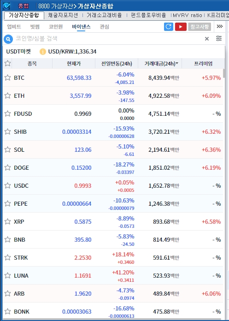Click FDUSD volume 4,751.14백만
Image resolution: width=229 pixels, height=321 pixels.
164,113
